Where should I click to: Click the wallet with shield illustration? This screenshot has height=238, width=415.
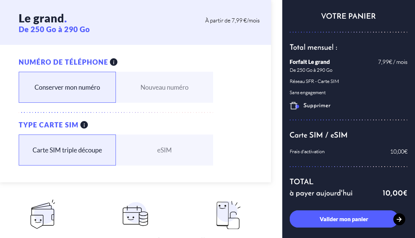point(42,215)
